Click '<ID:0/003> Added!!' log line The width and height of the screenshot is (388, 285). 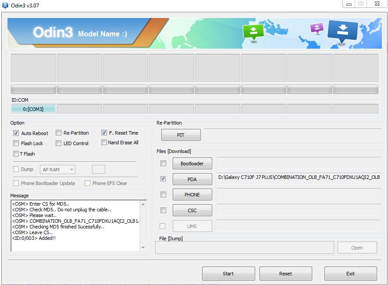[x=34, y=238]
